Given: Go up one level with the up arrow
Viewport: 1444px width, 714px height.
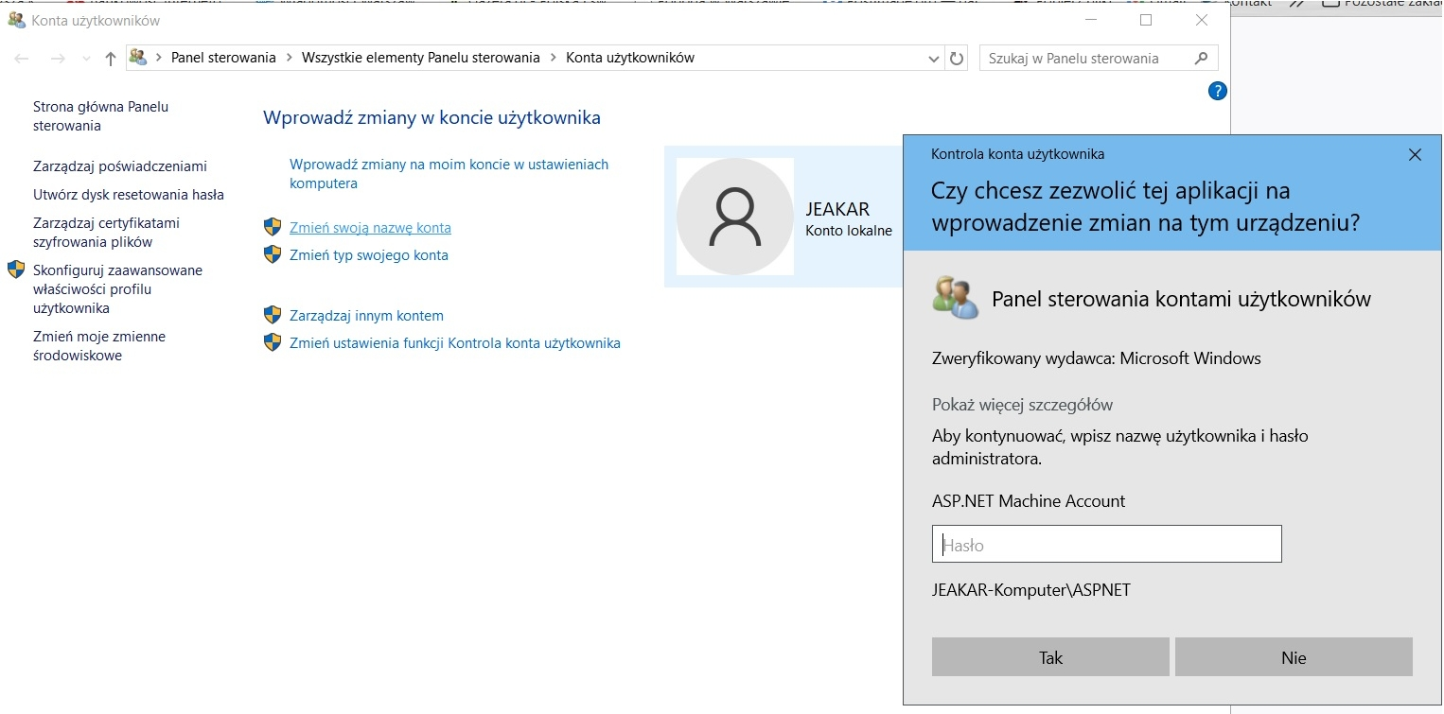Looking at the screenshot, I should 111,59.
